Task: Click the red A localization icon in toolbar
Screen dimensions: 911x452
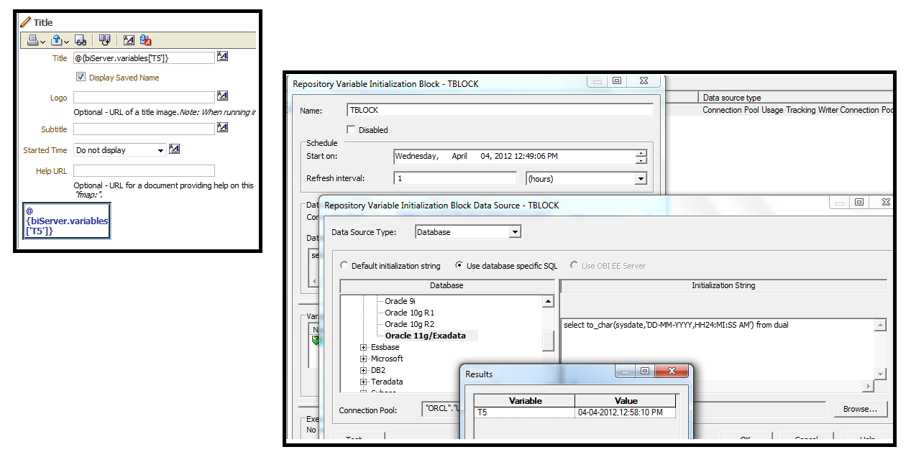Action: [x=145, y=40]
